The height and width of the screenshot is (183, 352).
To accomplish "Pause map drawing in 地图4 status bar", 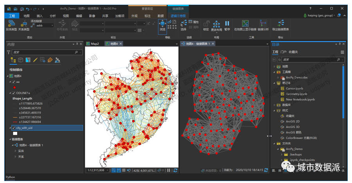I will [169, 170].
